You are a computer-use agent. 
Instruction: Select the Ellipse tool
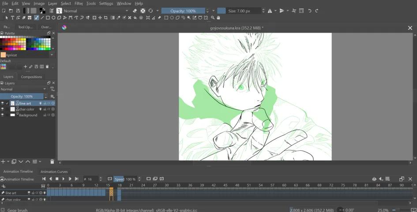click(53, 18)
